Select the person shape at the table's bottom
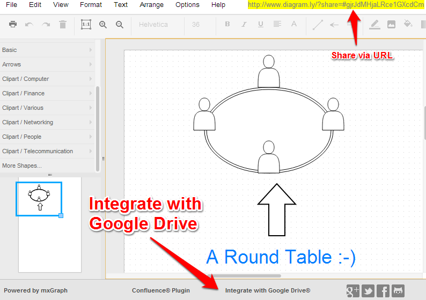Viewport: 426px width, 300px height. [269, 157]
